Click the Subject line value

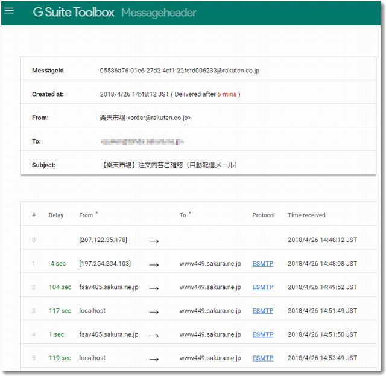[169, 165]
